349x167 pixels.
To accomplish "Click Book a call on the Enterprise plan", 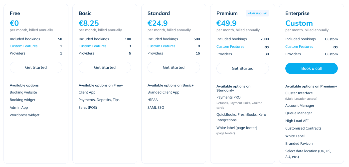I will [x=311, y=68].
